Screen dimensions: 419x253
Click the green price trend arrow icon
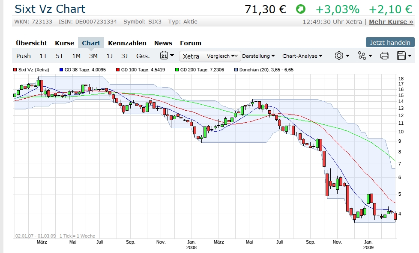point(301,9)
